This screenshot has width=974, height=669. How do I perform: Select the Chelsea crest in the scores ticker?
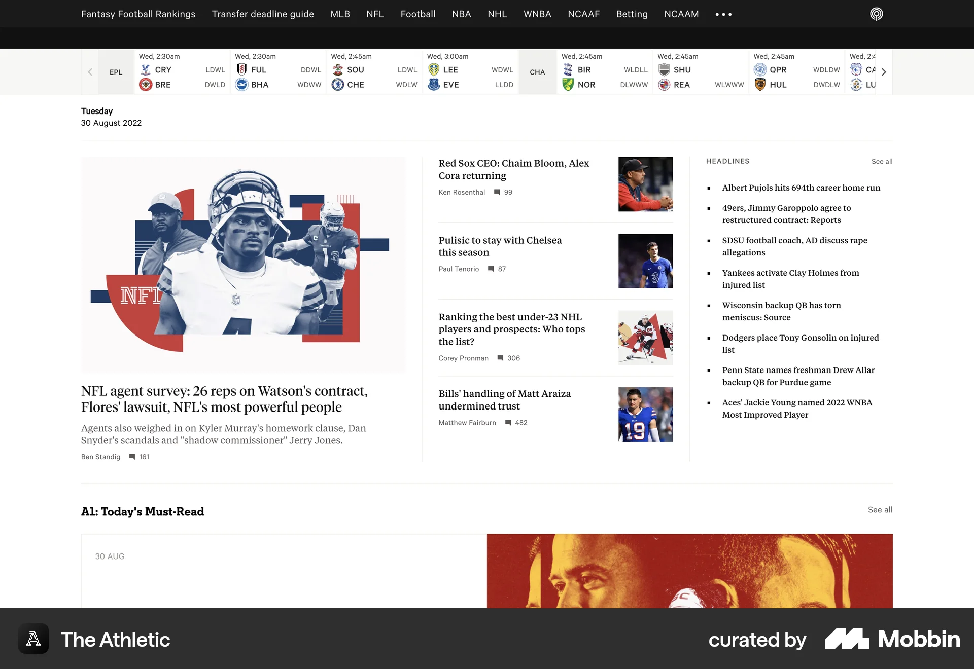(338, 85)
